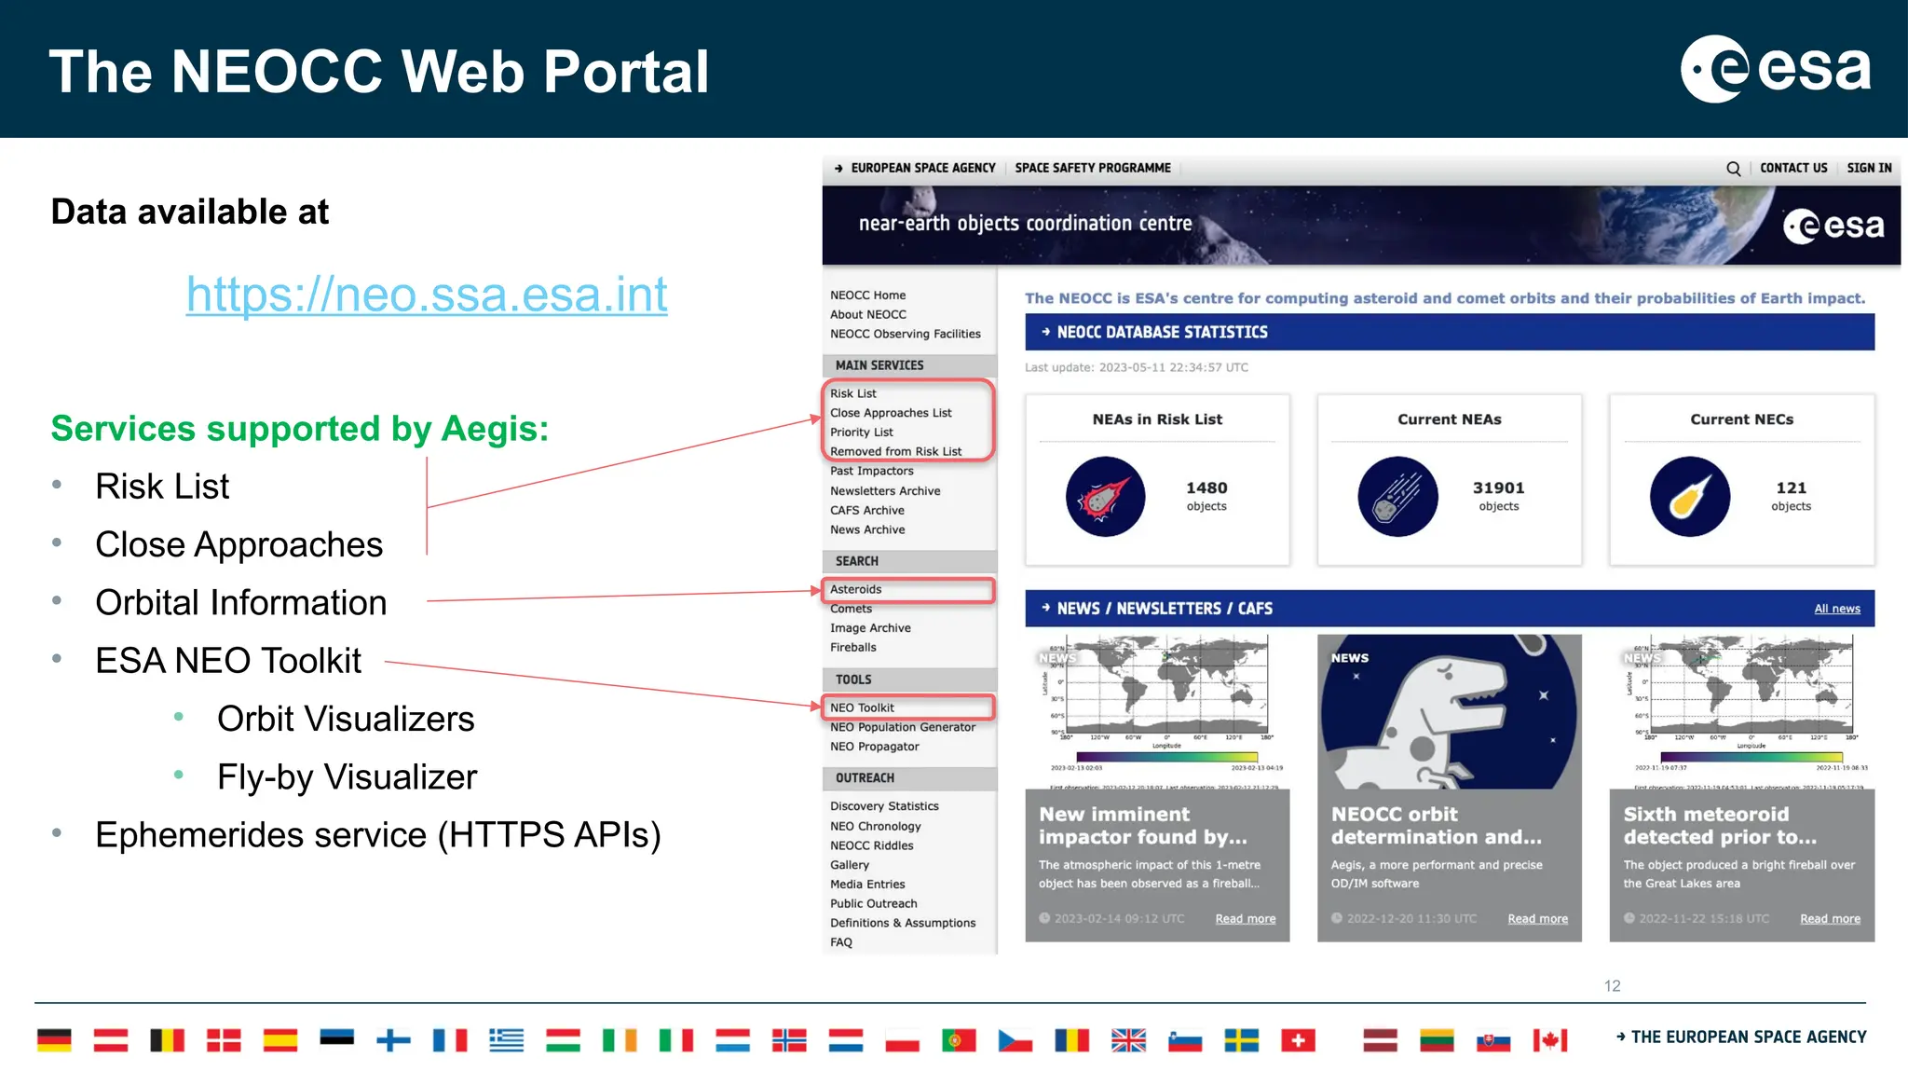Click the Swedish flag icon
Viewport: 1908px width, 1071px height.
pos(1241,1040)
